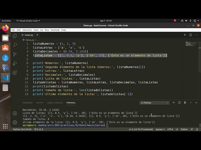Open Files from Ubuntu dock
The image size is (201, 150).
tap(5, 38)
